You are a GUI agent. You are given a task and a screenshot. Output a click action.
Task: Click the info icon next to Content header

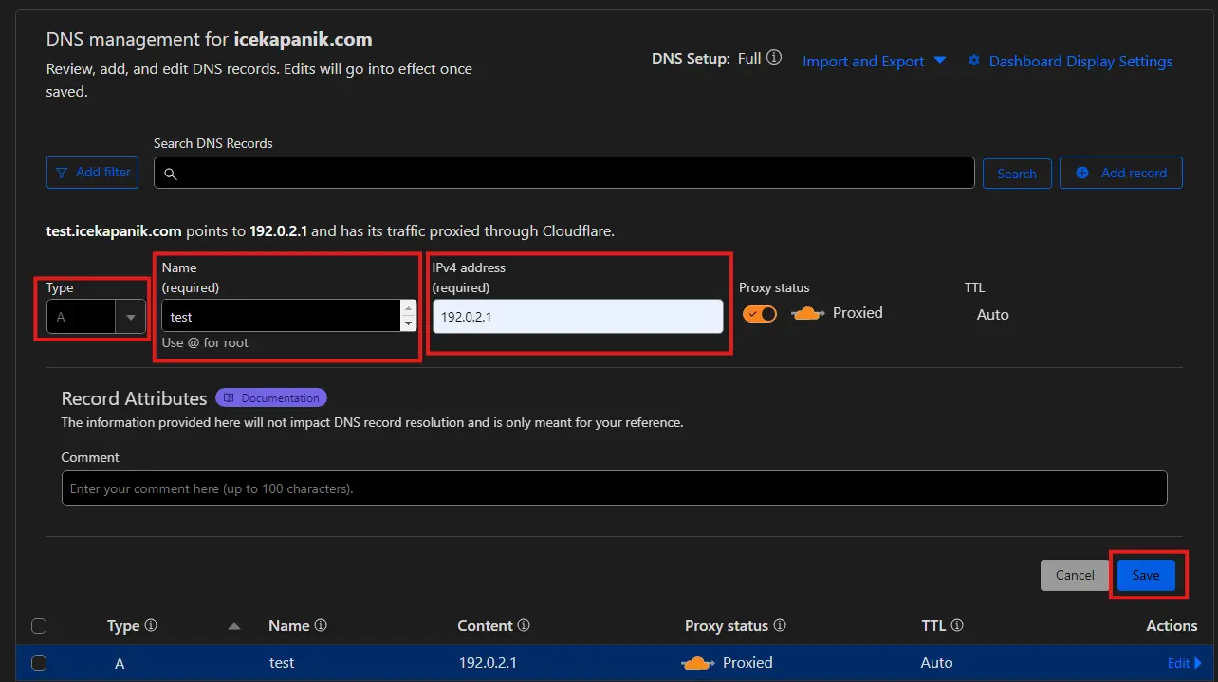524,626
